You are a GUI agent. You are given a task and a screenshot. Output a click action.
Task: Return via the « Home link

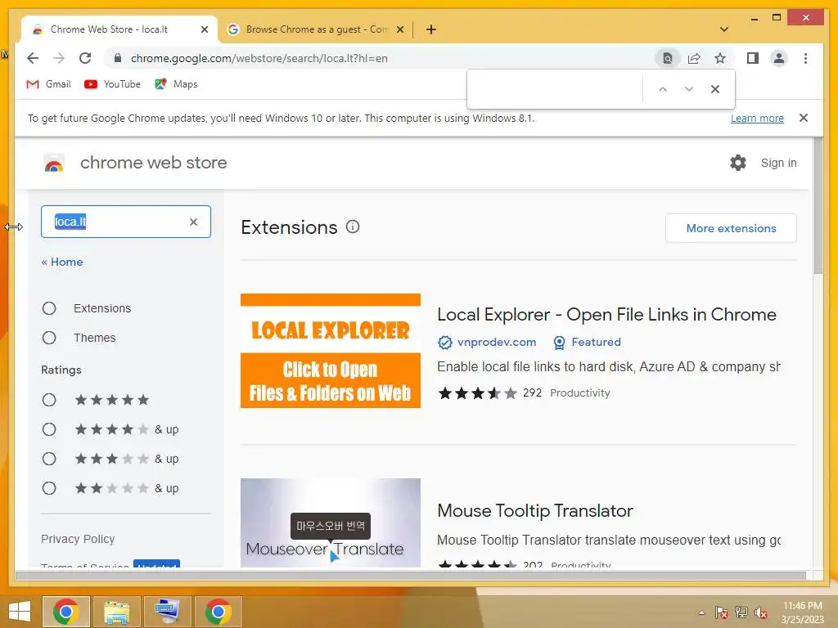tap(62, 262)
